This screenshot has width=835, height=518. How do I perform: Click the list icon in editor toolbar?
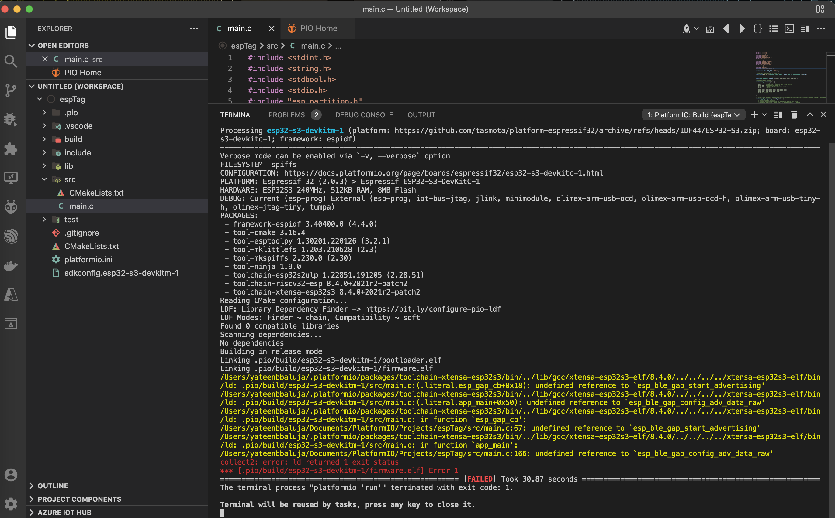(x=774, y=29)
